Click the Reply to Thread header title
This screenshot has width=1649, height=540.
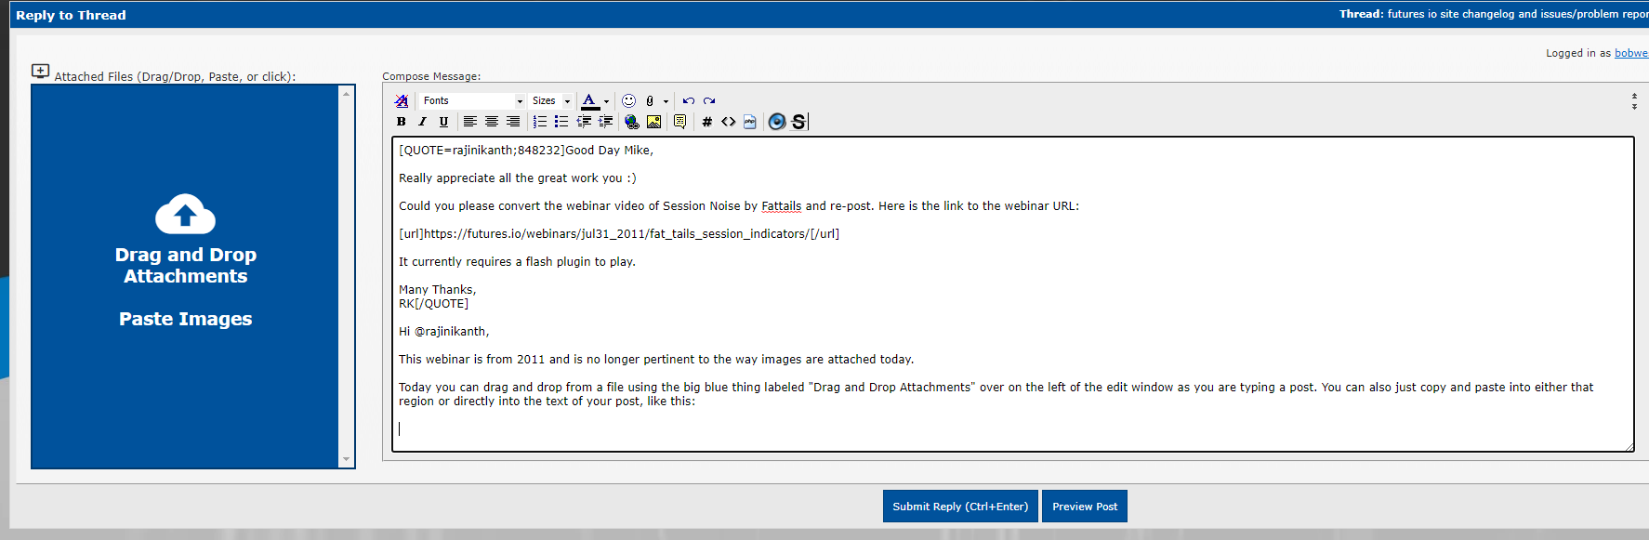71,15
